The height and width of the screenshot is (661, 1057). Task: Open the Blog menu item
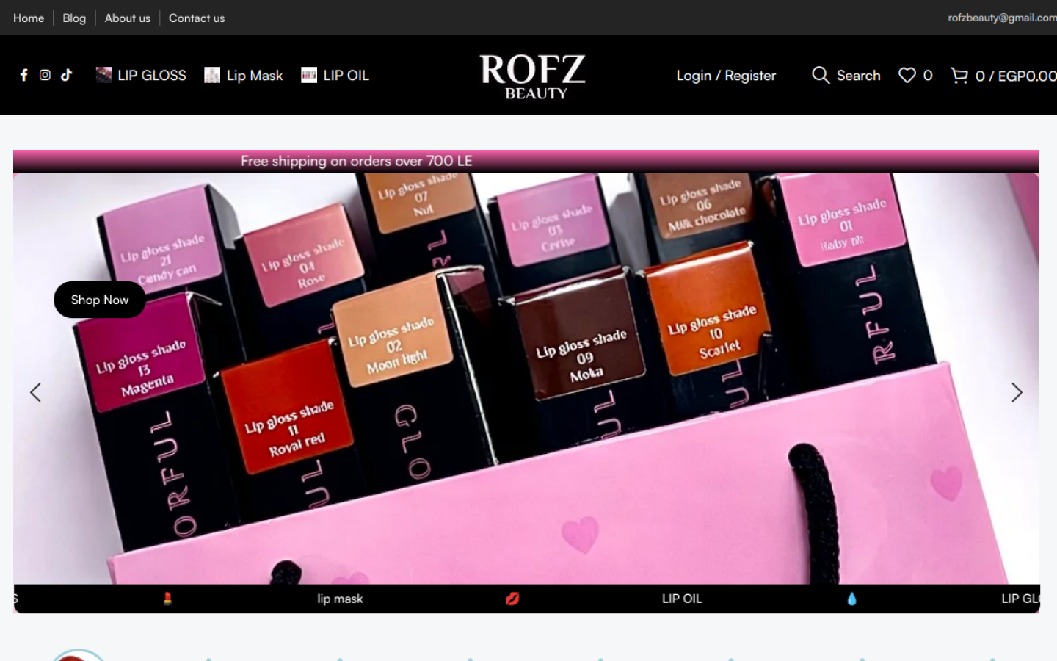click(74, 18)
